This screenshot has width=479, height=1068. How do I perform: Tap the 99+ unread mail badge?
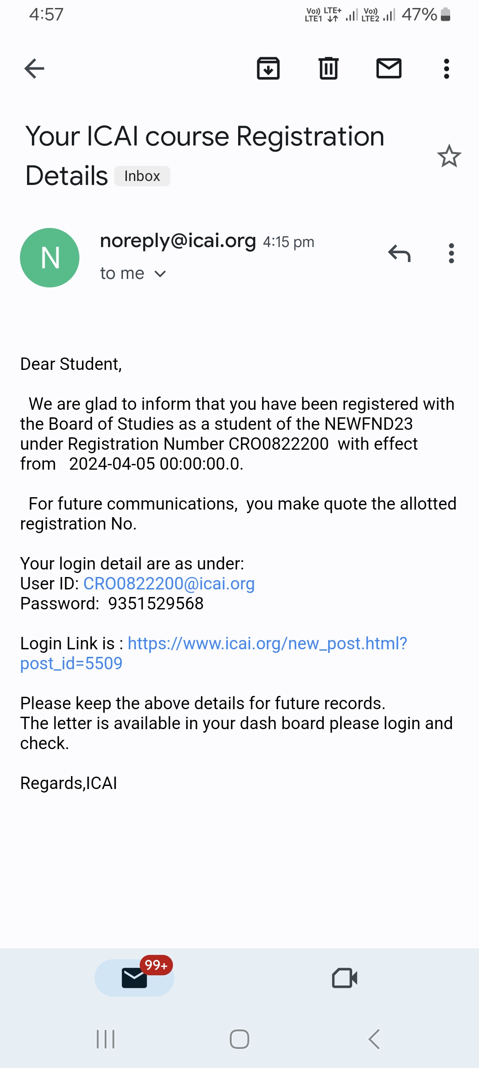click(156, 965)
